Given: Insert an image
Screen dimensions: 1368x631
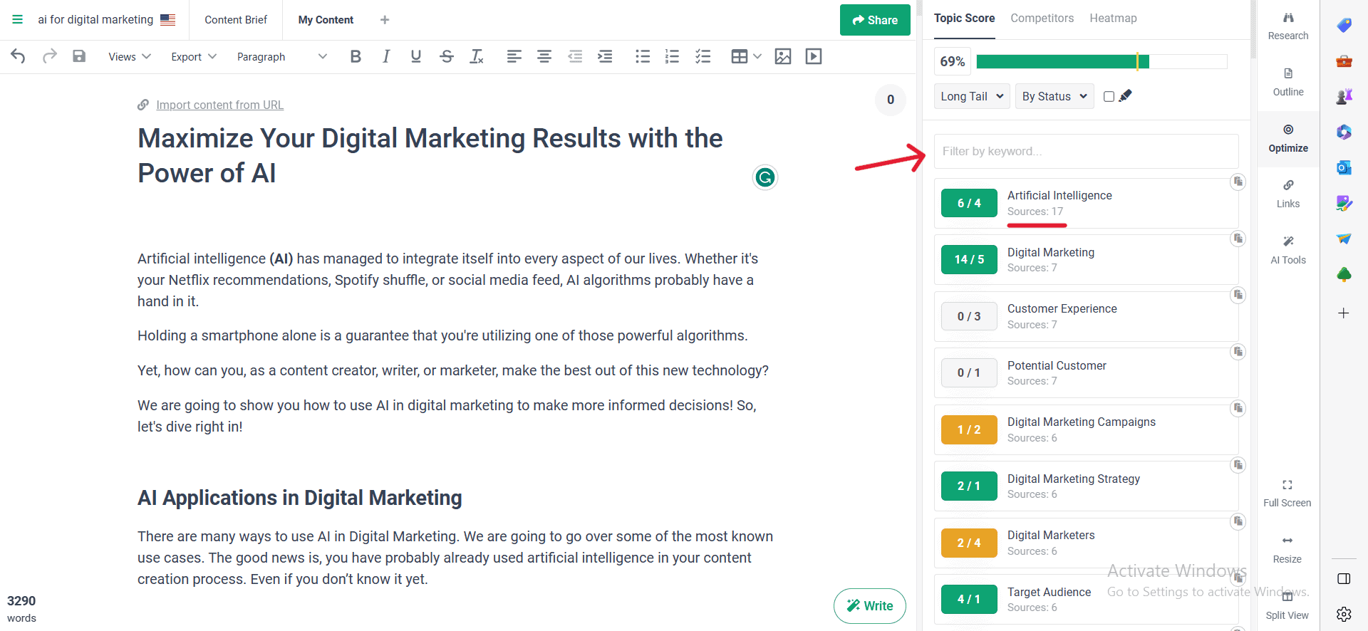Looking at the screenshot, I should [783, 56].
